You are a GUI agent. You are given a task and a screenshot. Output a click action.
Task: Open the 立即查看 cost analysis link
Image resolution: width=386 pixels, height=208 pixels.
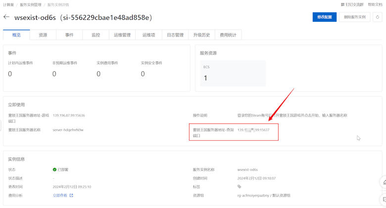(x=60, y=196)
